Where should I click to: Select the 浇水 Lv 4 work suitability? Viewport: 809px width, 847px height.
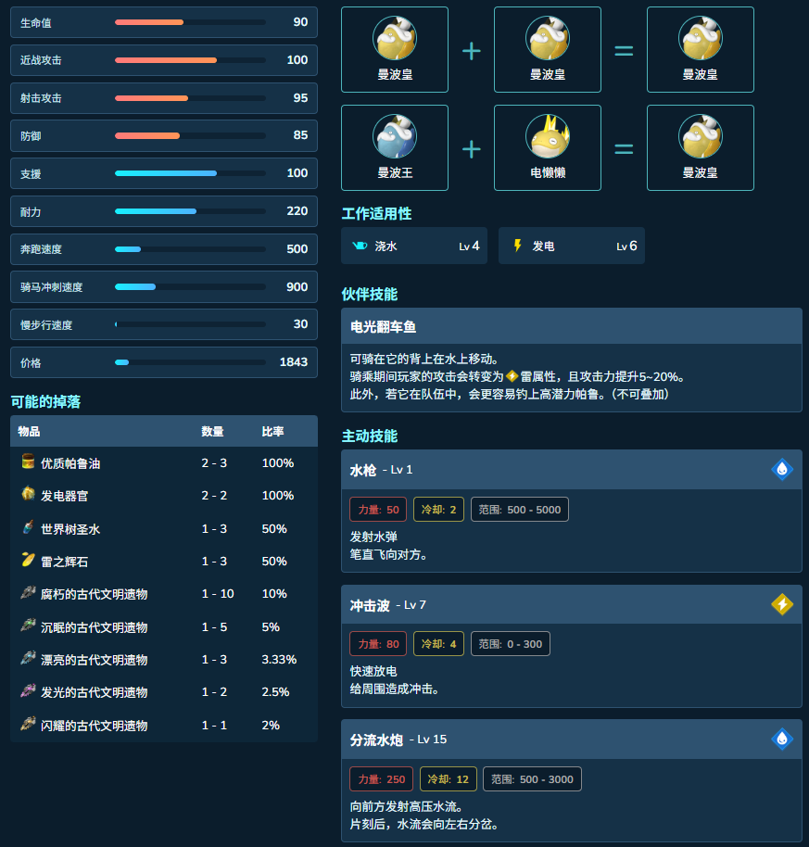[x=414, y=246]
